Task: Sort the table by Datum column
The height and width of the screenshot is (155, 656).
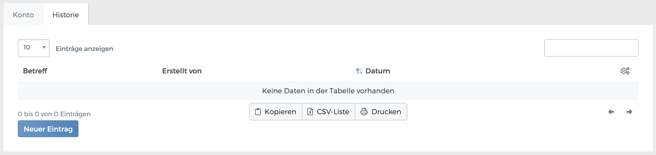Action: [377, 71]
